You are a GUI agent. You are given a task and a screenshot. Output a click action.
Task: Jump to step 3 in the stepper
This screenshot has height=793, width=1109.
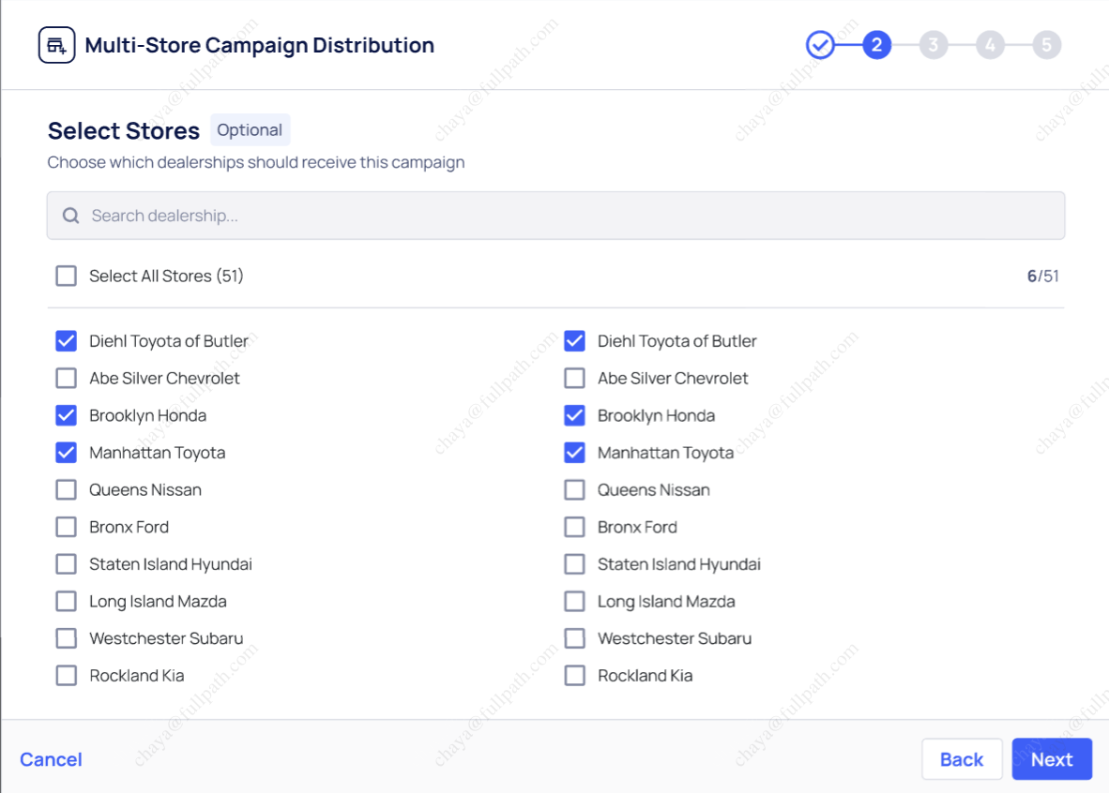[x=934, y=45]
